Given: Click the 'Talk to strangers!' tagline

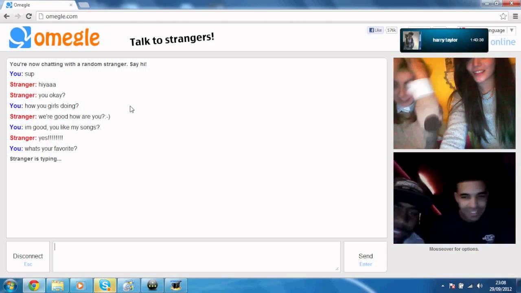Looking at the screenshot, I should [x=172, y=39].
